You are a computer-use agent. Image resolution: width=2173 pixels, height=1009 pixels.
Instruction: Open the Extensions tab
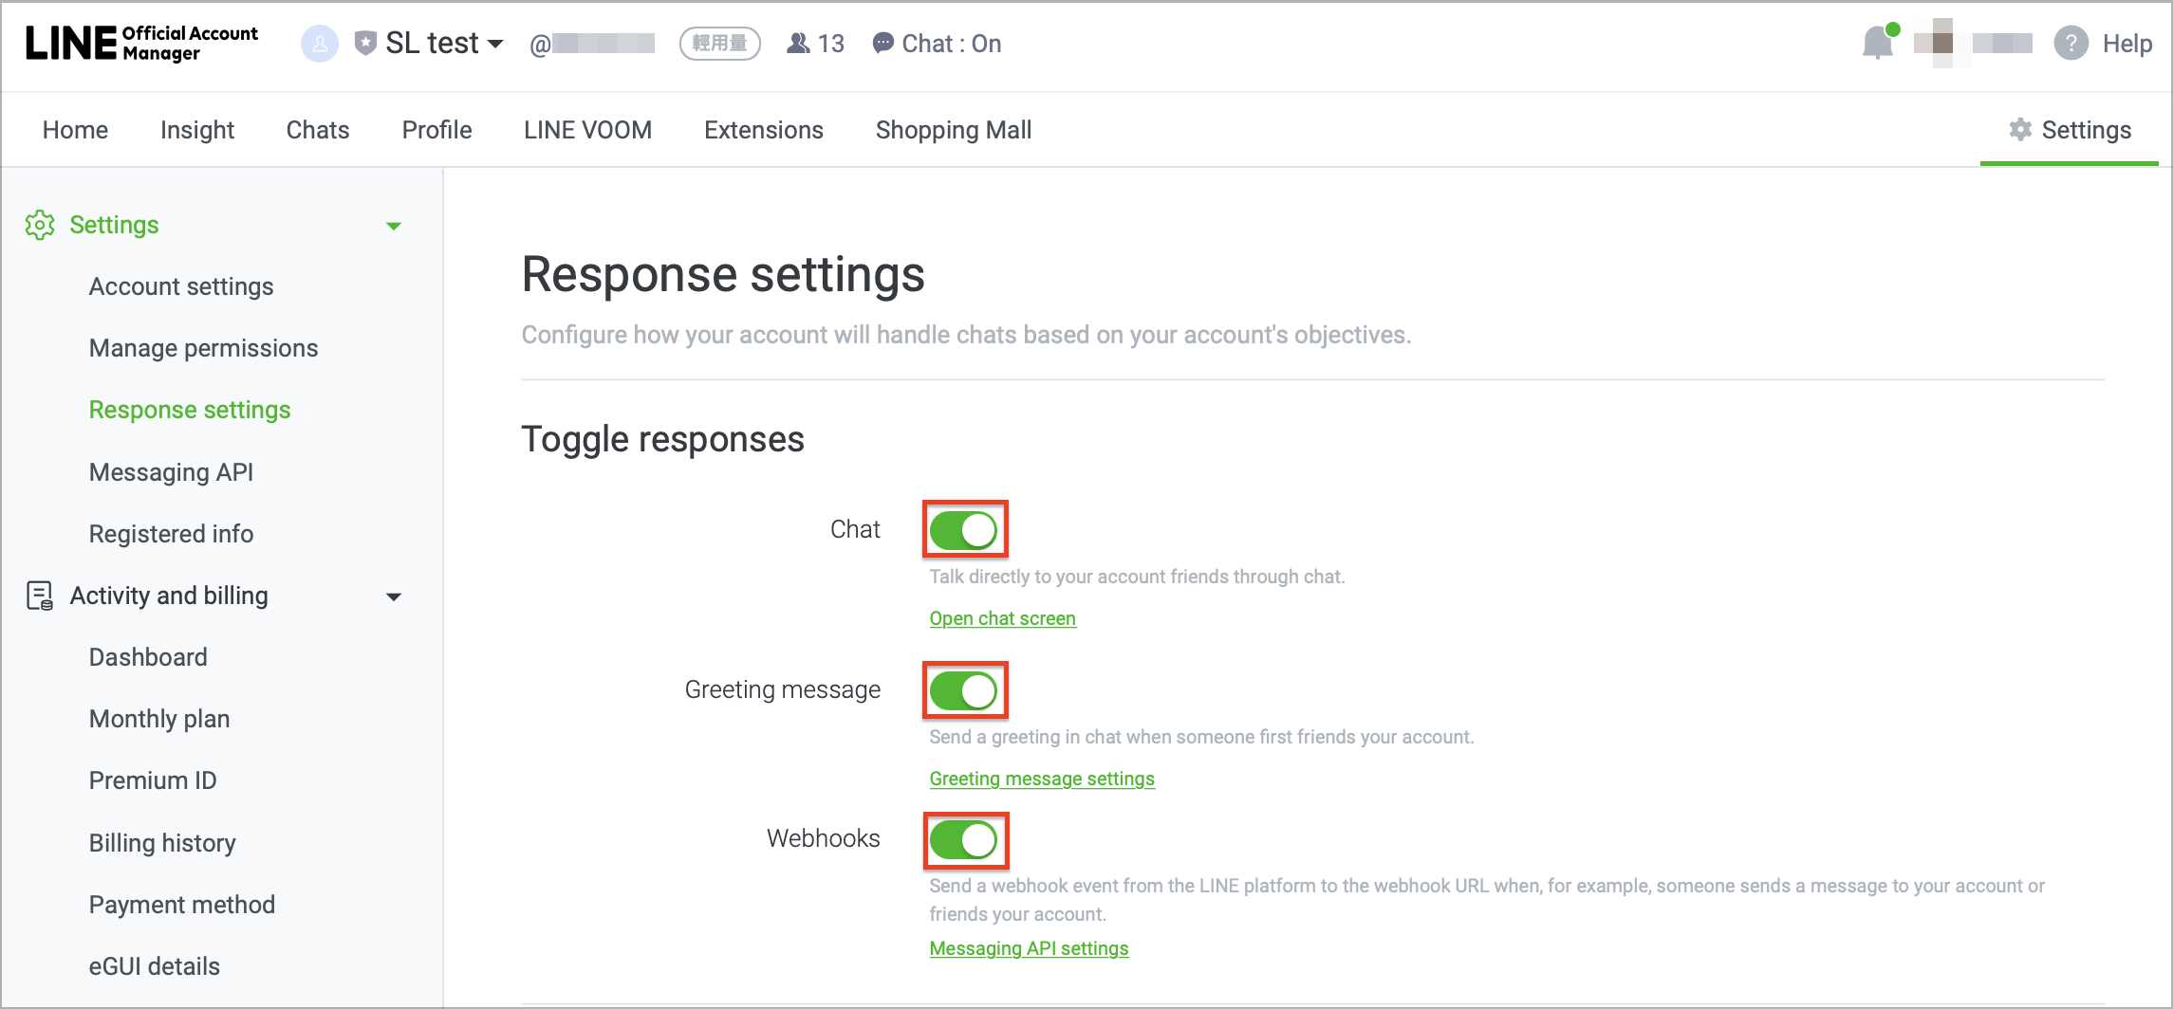(764, 130)
